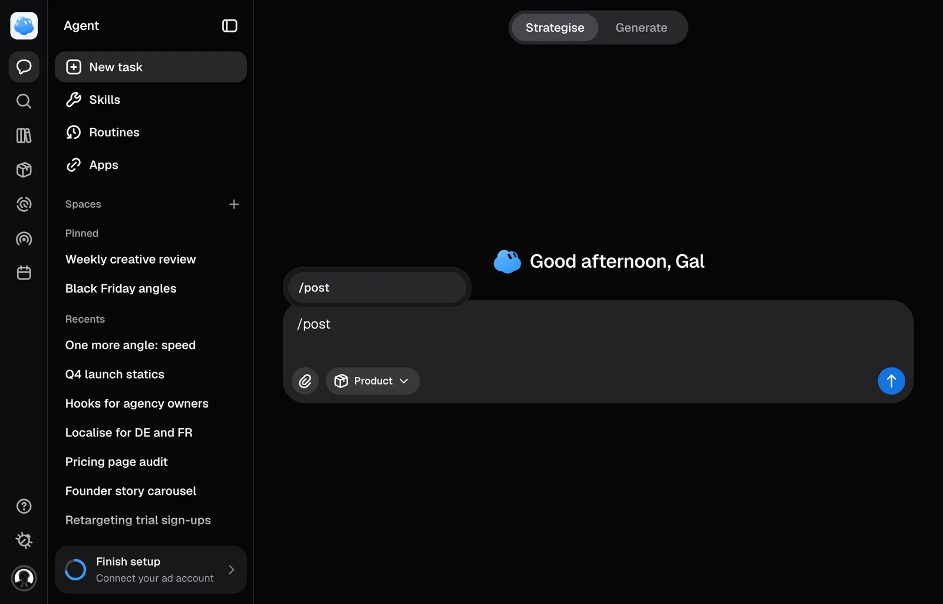The height and width of the screenshot is (604, 943).
Task: Open the search magnifier icon
Action: pos(24,101)
